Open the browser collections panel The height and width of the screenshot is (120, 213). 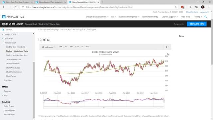click(196, 7)
